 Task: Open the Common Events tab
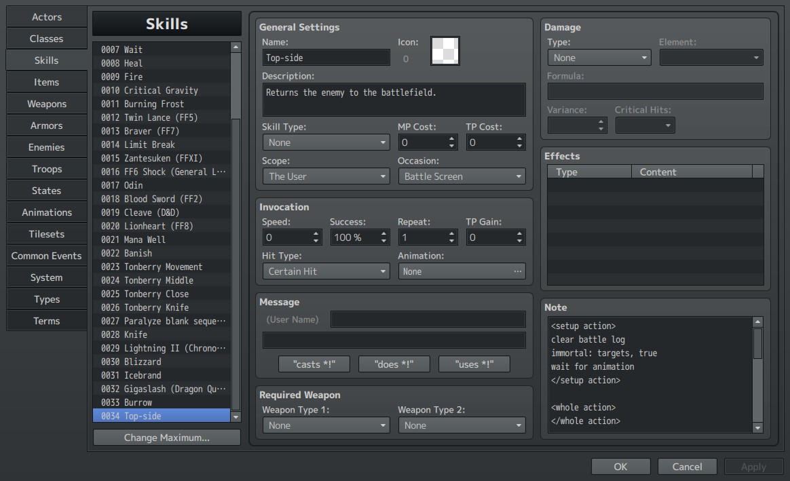tap(47, 256)
